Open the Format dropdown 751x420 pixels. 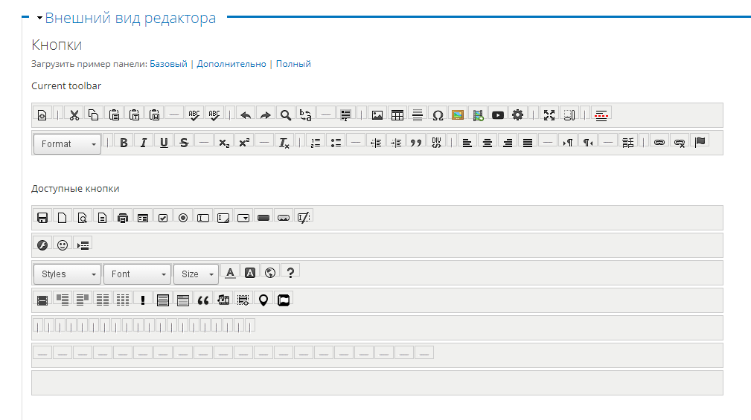click(x=67, y=144)
